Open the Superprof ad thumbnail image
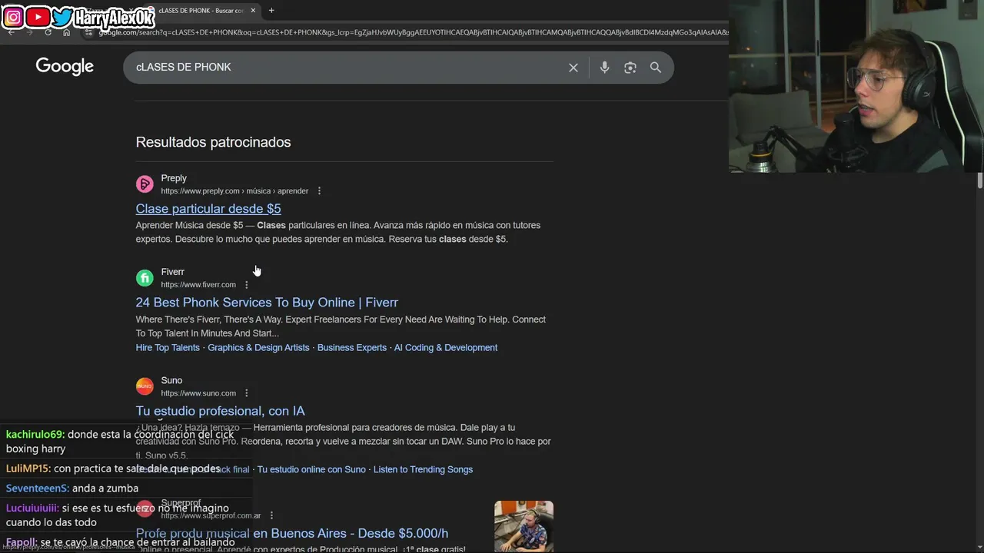Image resolution: width=984 pixels, height=553 pixels. pyautogui.click(x=524, y=526)
